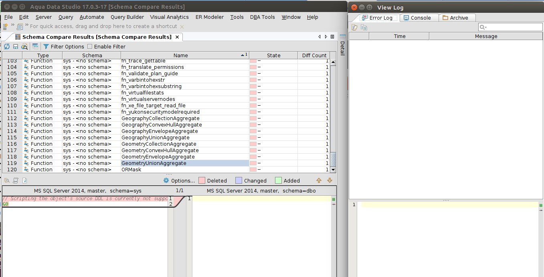Select the ORMask row
This screenshot has width=544, height=277.
click(x=166, y=170)
